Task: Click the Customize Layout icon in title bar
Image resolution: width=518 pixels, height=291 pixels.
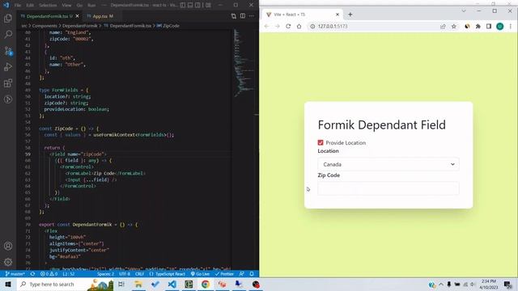Action: (209, 6)
